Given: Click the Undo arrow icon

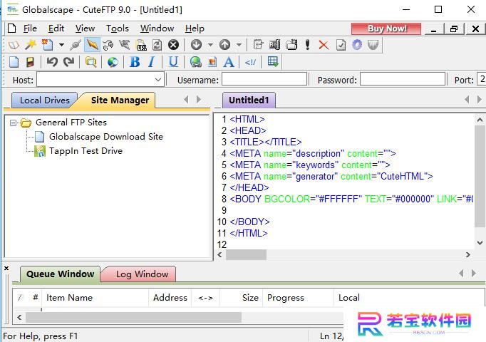Looking at the screenshot, I should pos(52,62).
